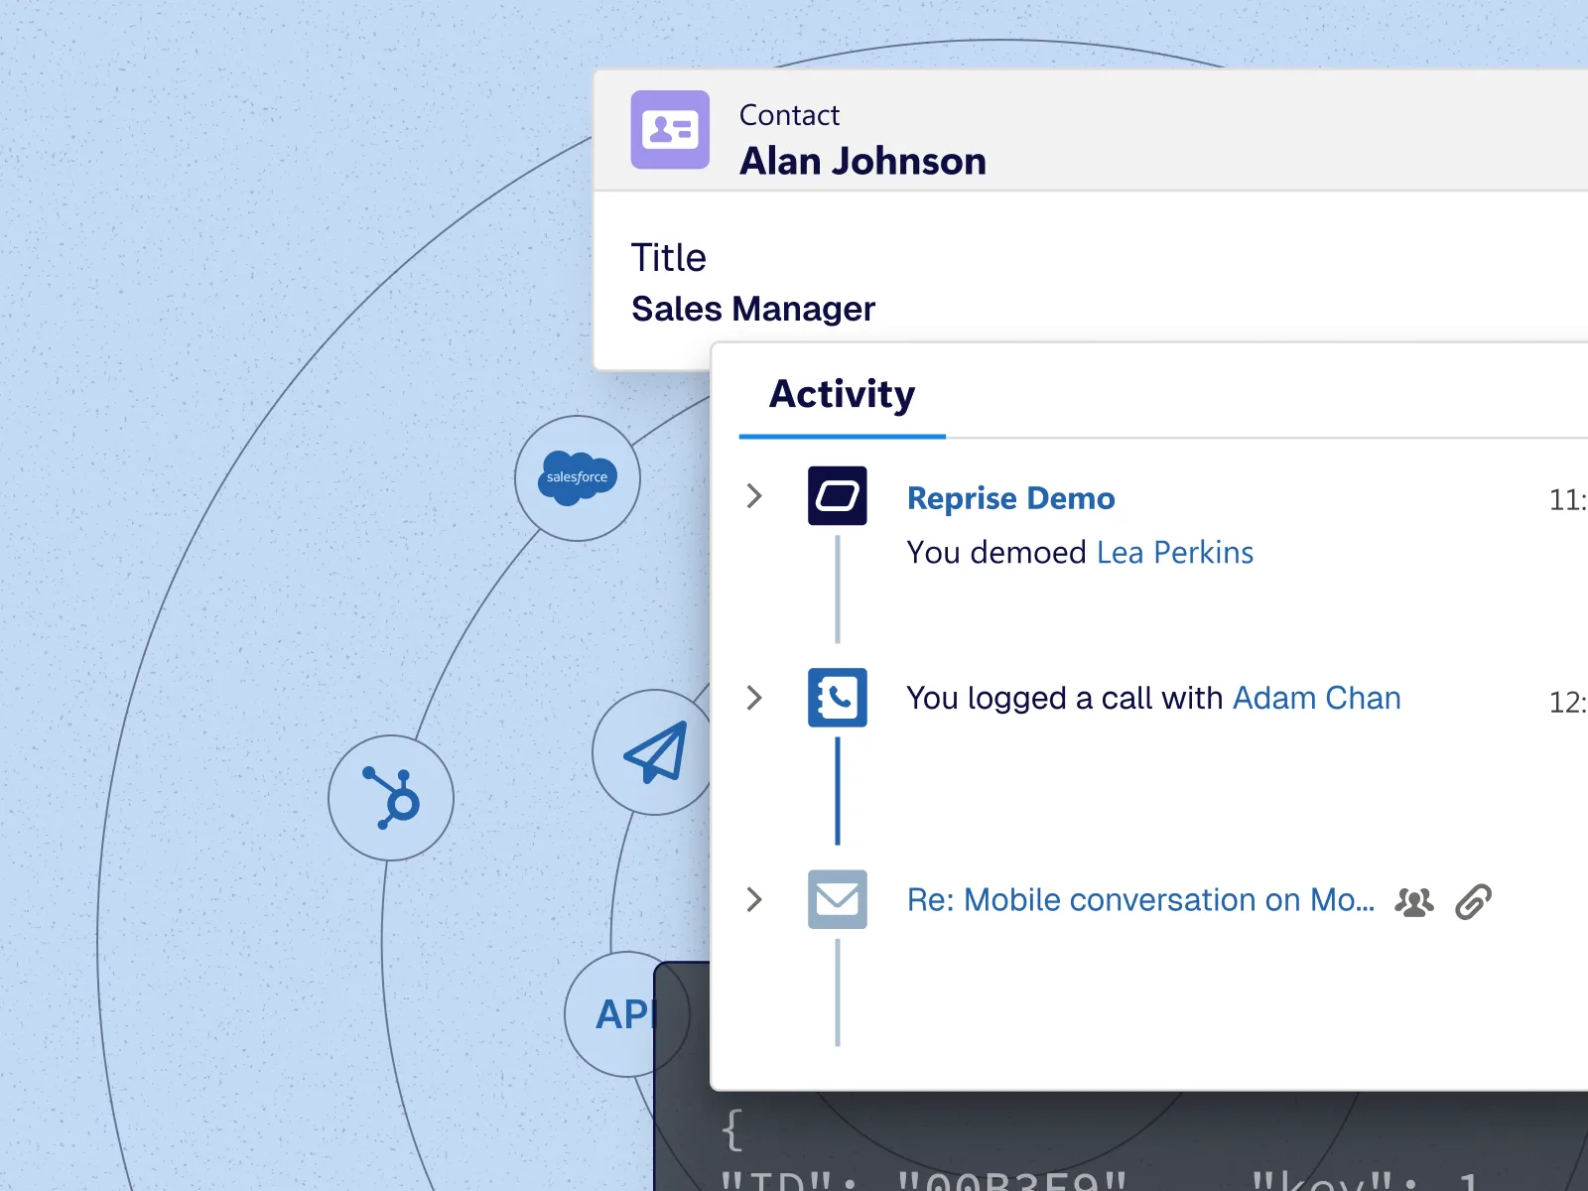Click the email envelope activity icon

[838, 899]
